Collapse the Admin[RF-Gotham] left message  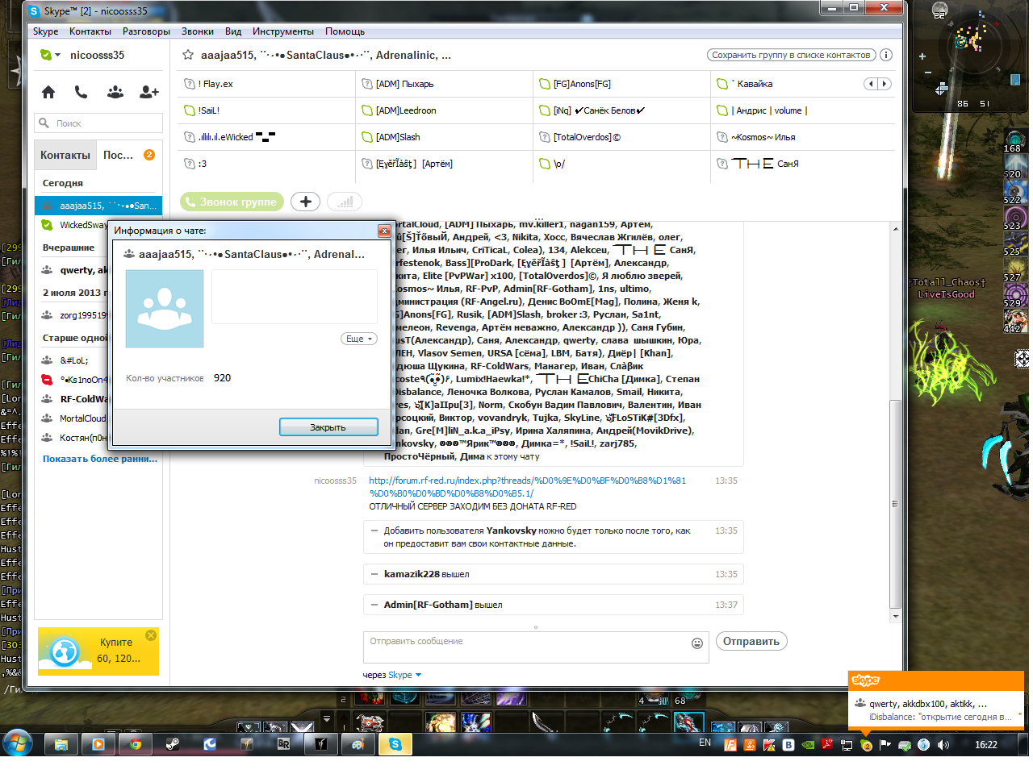click(x=374, y=605)
